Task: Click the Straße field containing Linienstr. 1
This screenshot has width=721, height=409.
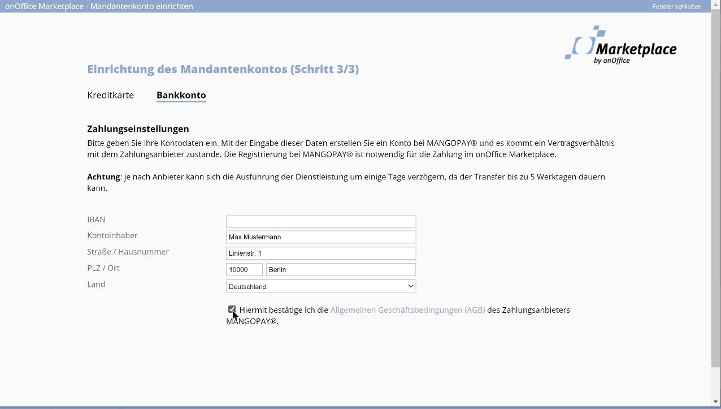Action: point(320,253)
